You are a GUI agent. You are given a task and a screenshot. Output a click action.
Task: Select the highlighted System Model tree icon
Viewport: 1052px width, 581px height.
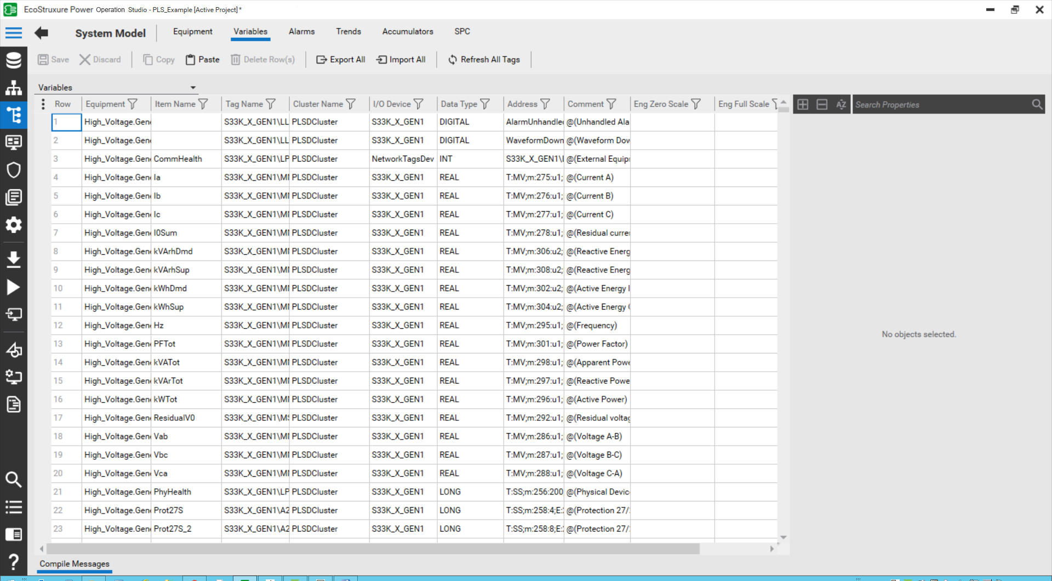click(14, 115)
